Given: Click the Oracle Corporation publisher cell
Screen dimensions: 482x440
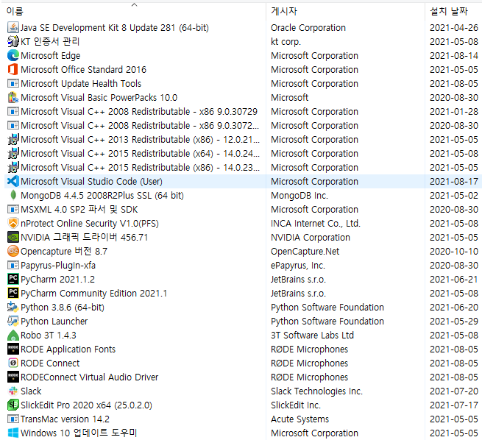Looking at the screenshot, I should [x=308, y=28].
